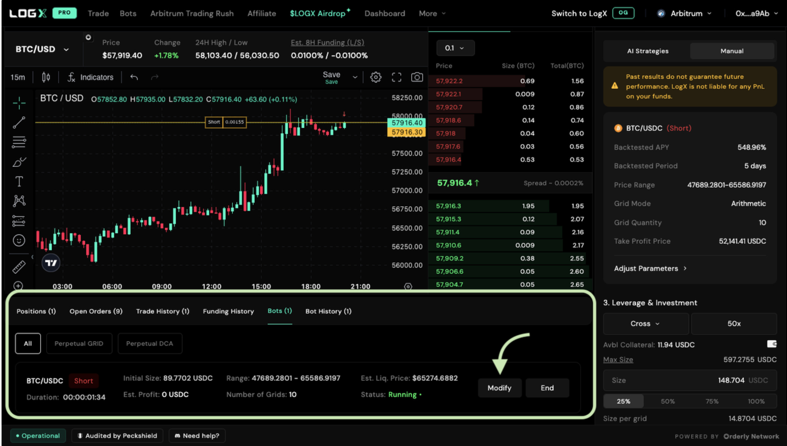The height and width of the screenshot is (446, 787).
Task: Click the zoom in magnifier icon
Action: coord(18,286)
